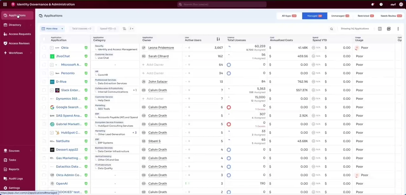The width and height of the screenshot is (406, 195).
Task: Check the Okta row checkbox
Action: pyautogui.click(x=44, y=48)
